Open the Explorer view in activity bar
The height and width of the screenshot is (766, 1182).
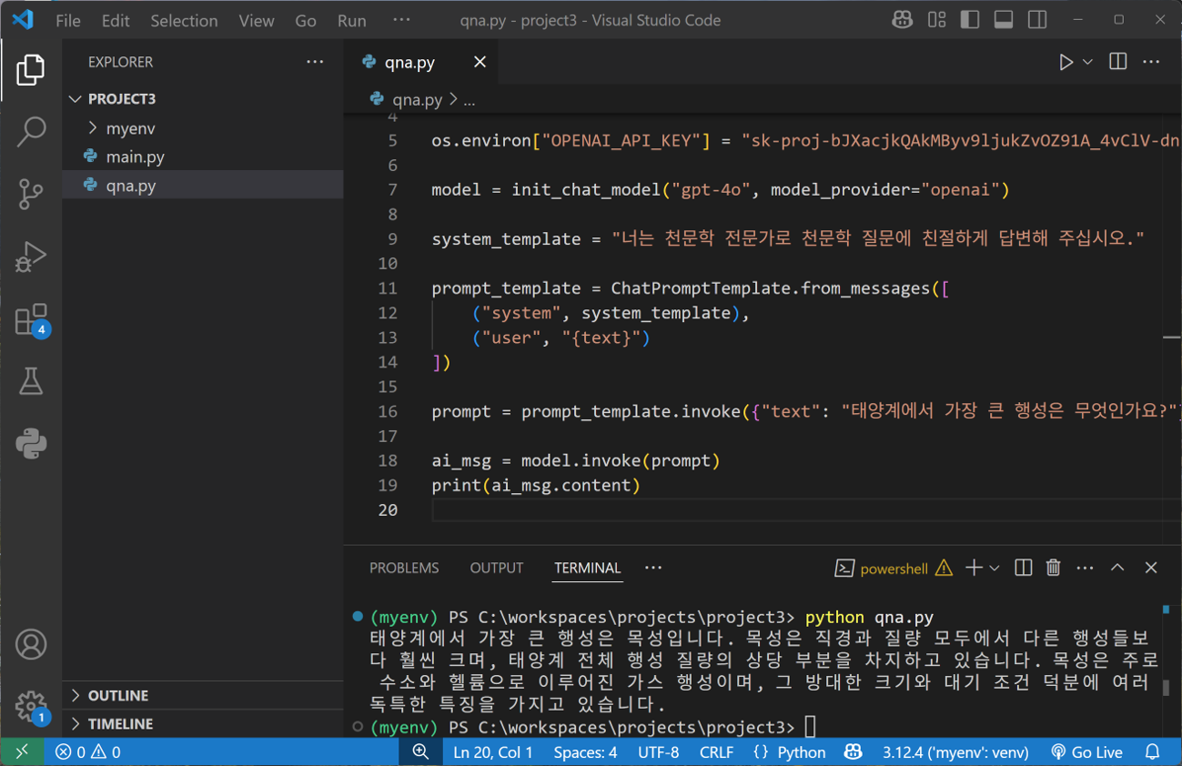[x=31, y=70]
